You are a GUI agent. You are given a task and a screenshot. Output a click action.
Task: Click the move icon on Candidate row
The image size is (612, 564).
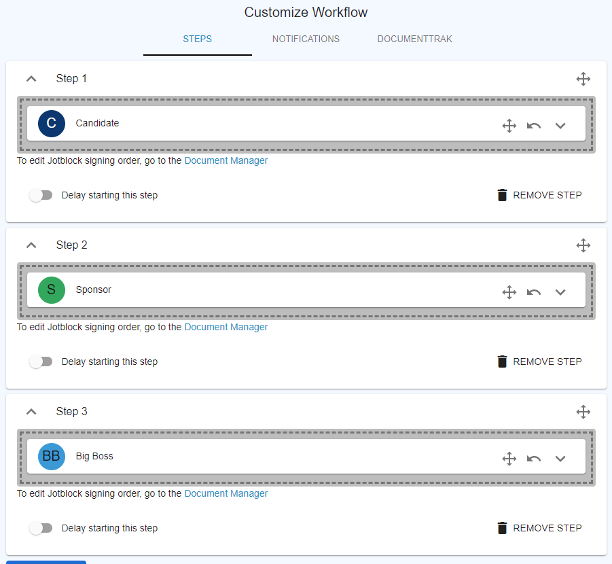(509, 126)
